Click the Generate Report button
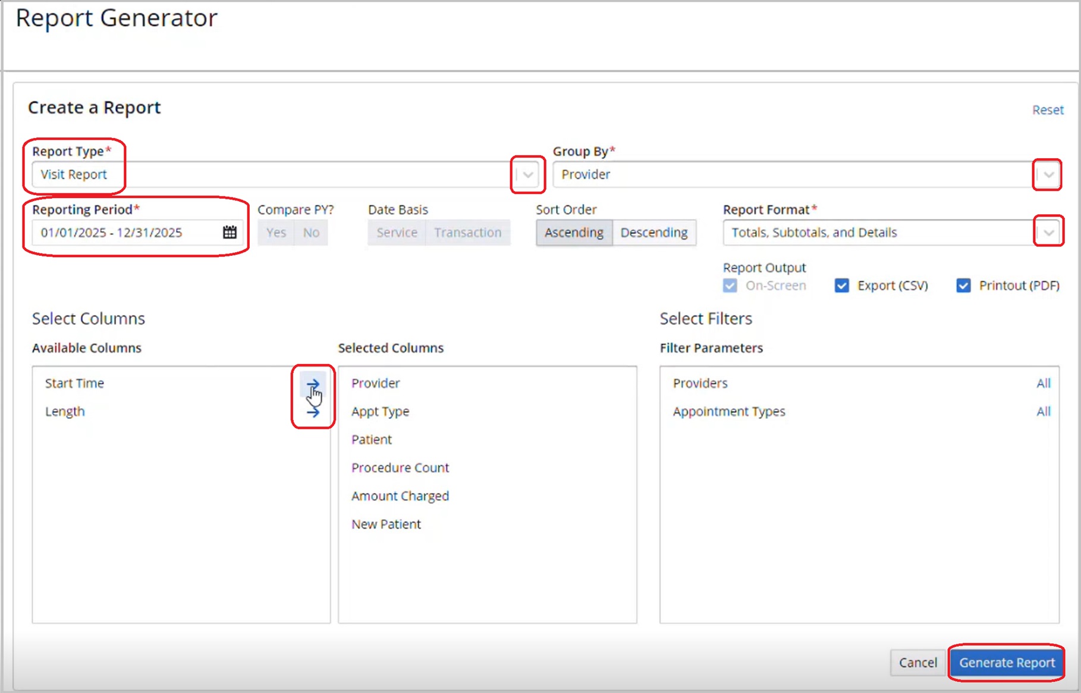This screenshot has height=693, width=1081. coord(1006,663)
